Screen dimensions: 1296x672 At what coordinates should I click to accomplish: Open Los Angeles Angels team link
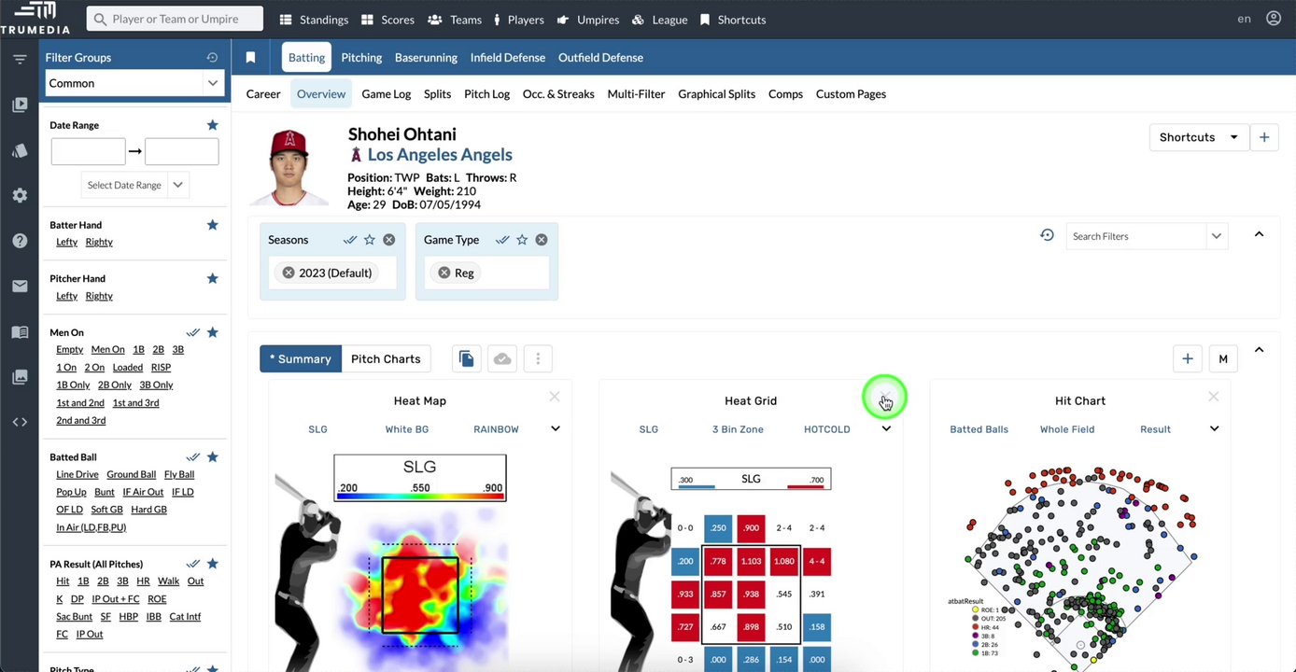(x=440, y=155)
